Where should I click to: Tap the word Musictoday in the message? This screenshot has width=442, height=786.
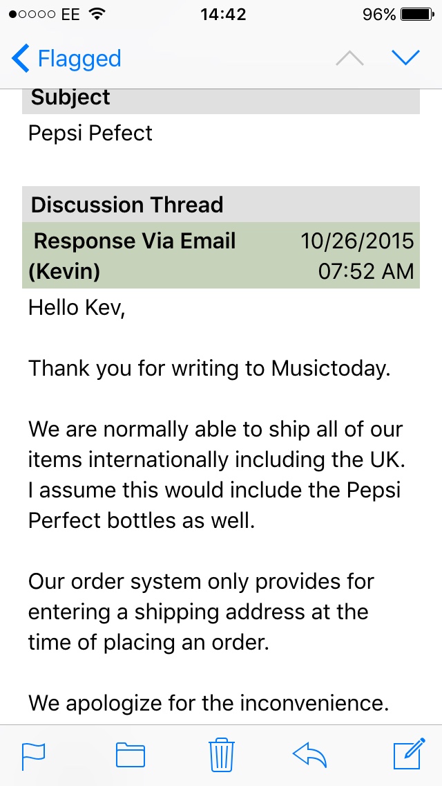[329, 368]
